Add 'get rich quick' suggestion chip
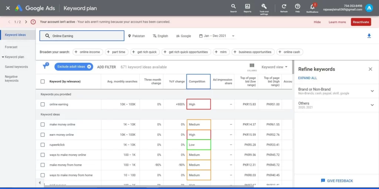This screenshot has height=189, width=379. point(145,52)
